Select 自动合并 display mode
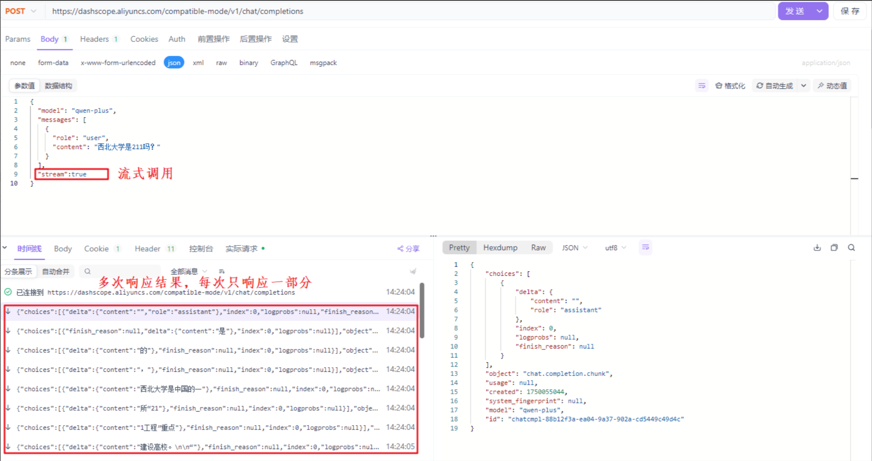 coord(55,272)
